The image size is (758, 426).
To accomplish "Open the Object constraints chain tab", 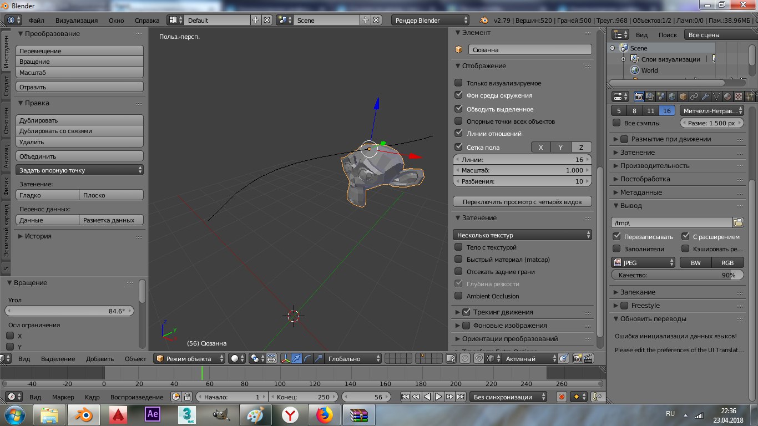I will pyautogui.click(x=694, y=97).
